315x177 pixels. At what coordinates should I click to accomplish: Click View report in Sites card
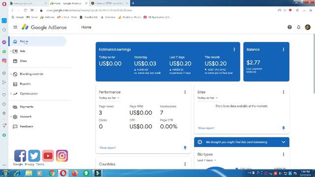pyautogui.click(x=206, y=128)
